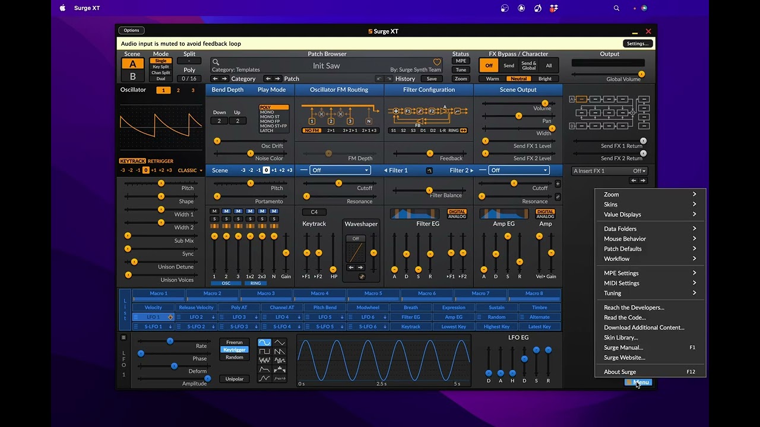
Task: Click the Save patch button
Action: coord(432,79)
